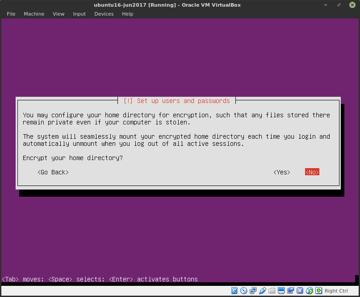This screenshot has height=297, width=360.
Task: Open the Input menu
Action: 79,14
